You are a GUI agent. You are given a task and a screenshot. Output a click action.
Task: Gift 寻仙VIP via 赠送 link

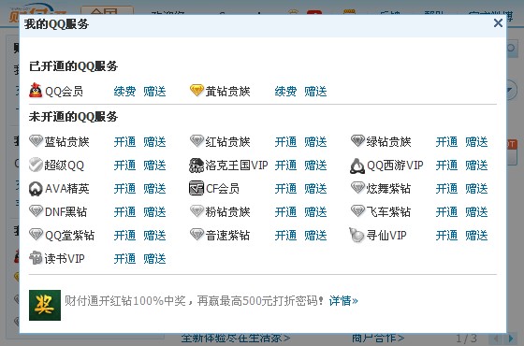476,236
